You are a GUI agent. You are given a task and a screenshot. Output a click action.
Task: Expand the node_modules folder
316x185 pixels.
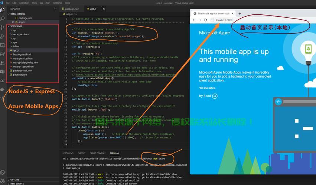(21, 34)
